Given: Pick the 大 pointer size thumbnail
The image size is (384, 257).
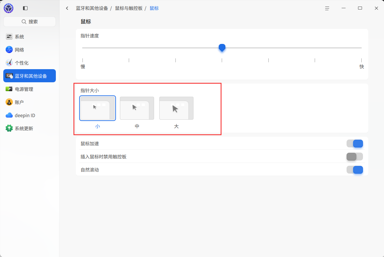Looking at the screenshot, I should point(176,108).
